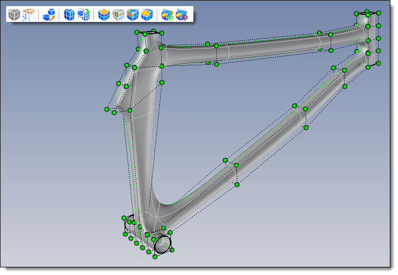This screenshot has height=275, width=398.
Task: Select the blue cube with orange zigzag icon
Action: pos(133,14)
